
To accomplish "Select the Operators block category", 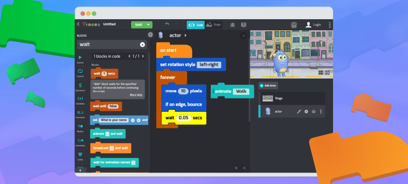I will click(x=80, y=87).
